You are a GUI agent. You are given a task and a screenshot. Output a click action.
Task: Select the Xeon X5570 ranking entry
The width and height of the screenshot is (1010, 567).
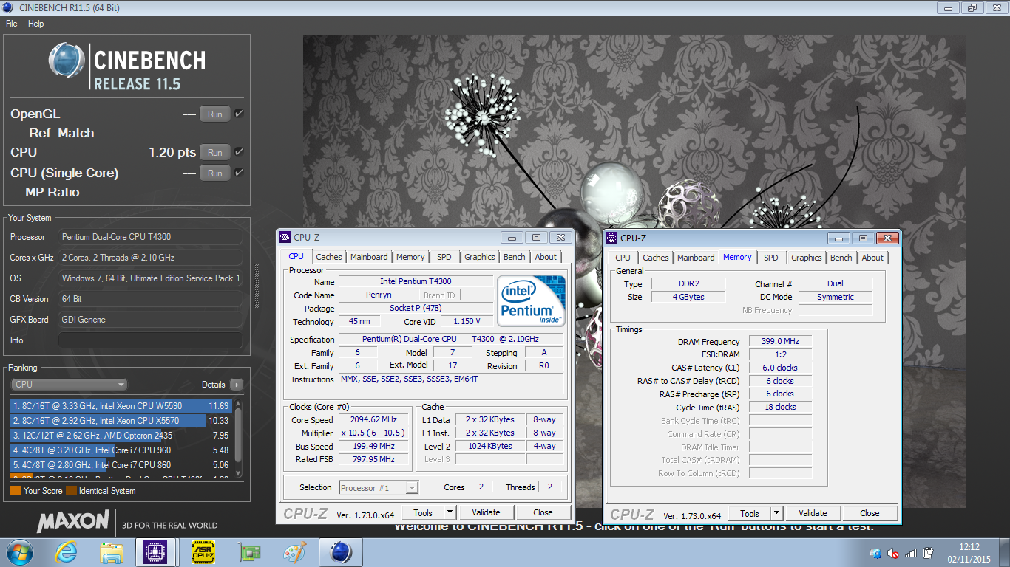[121, 421]
